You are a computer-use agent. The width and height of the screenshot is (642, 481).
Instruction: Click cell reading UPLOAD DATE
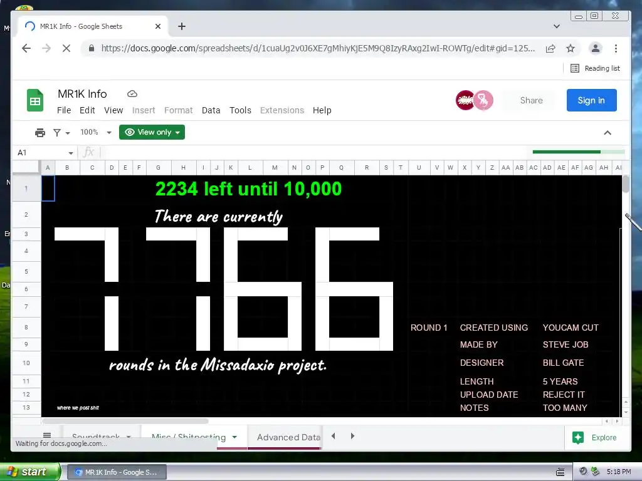coord(489,395)
